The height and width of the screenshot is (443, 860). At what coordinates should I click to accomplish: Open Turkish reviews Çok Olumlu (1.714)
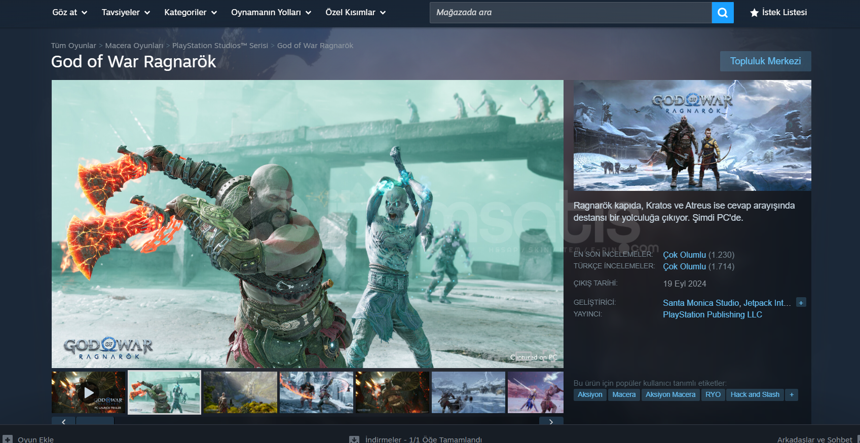698,267
